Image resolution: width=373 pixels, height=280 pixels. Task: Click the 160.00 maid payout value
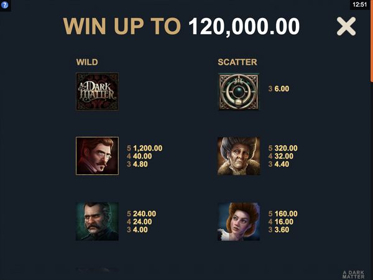[286, 213]
